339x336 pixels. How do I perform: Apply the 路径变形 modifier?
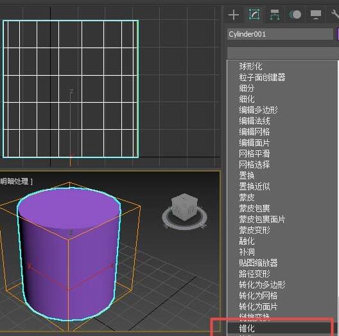(254, 274)
